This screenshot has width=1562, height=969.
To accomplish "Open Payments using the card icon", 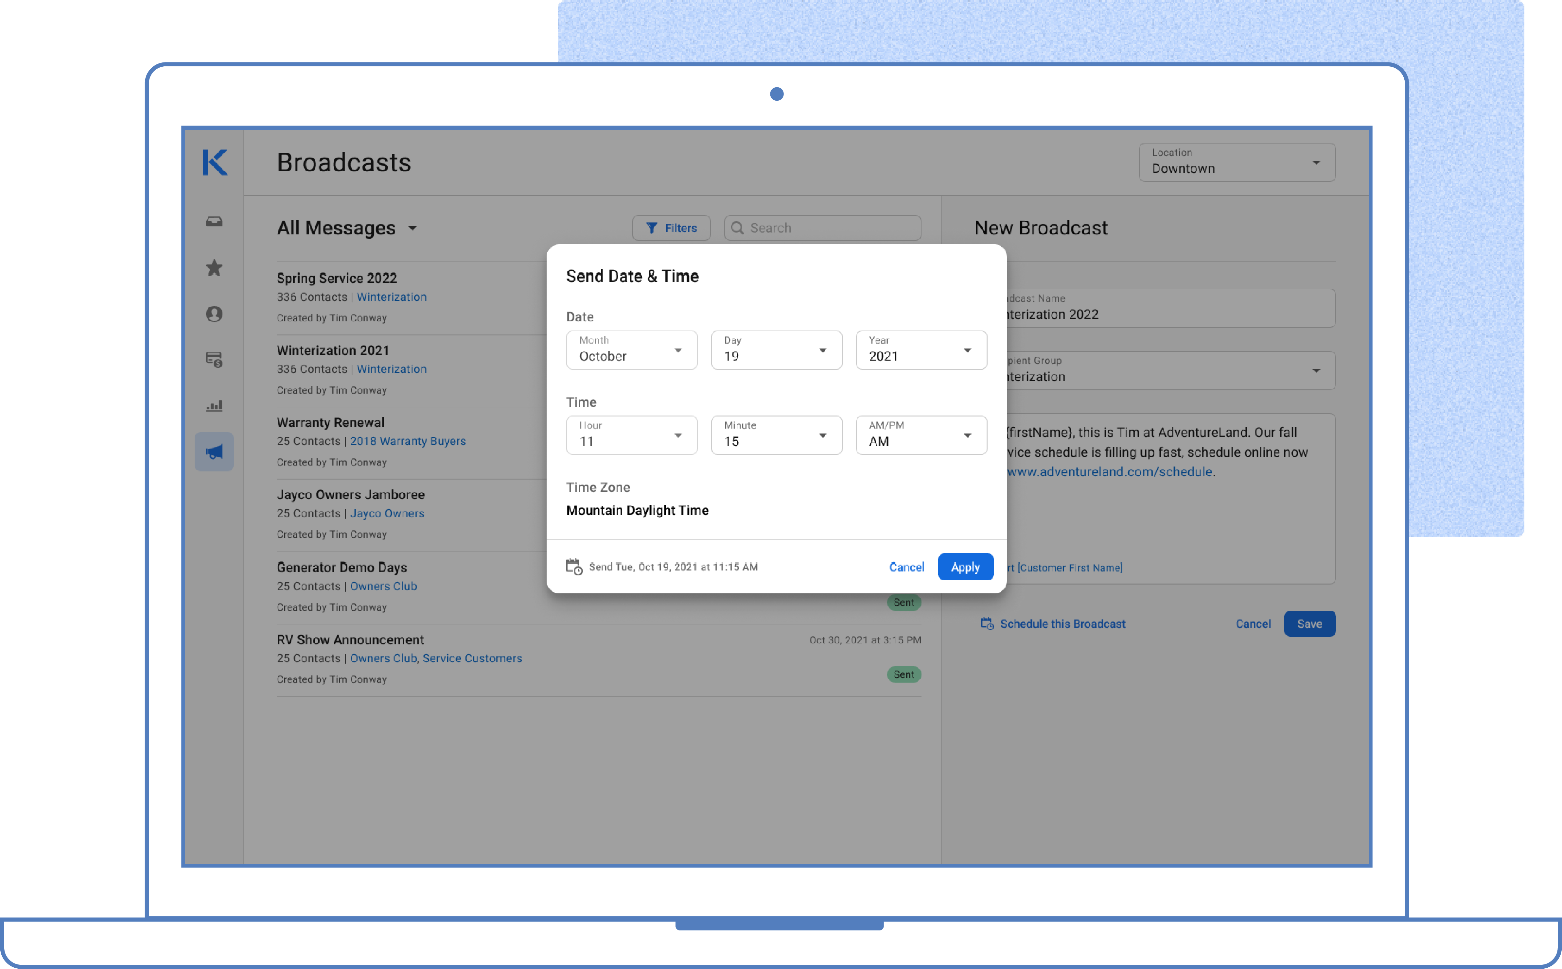I will click(x=214, y=360).
